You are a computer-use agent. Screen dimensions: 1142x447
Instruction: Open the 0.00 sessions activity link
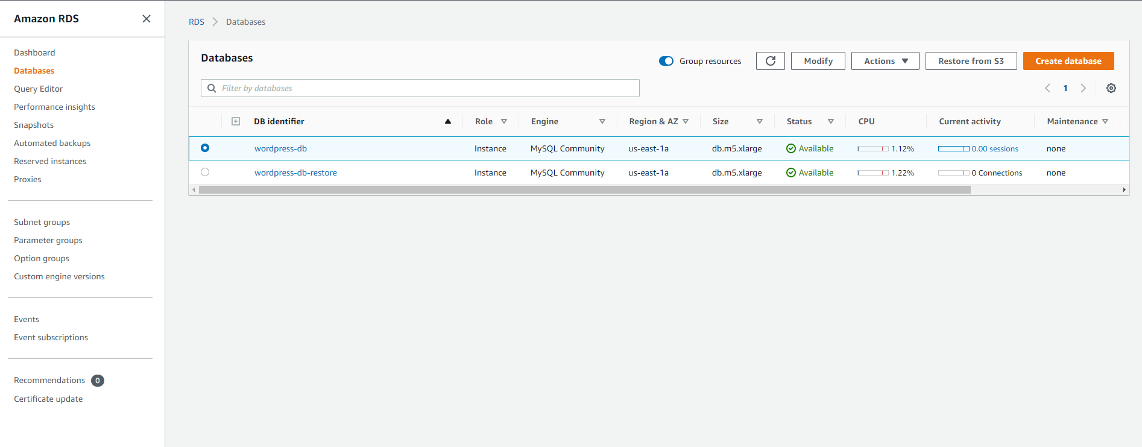tap(995, 148)
